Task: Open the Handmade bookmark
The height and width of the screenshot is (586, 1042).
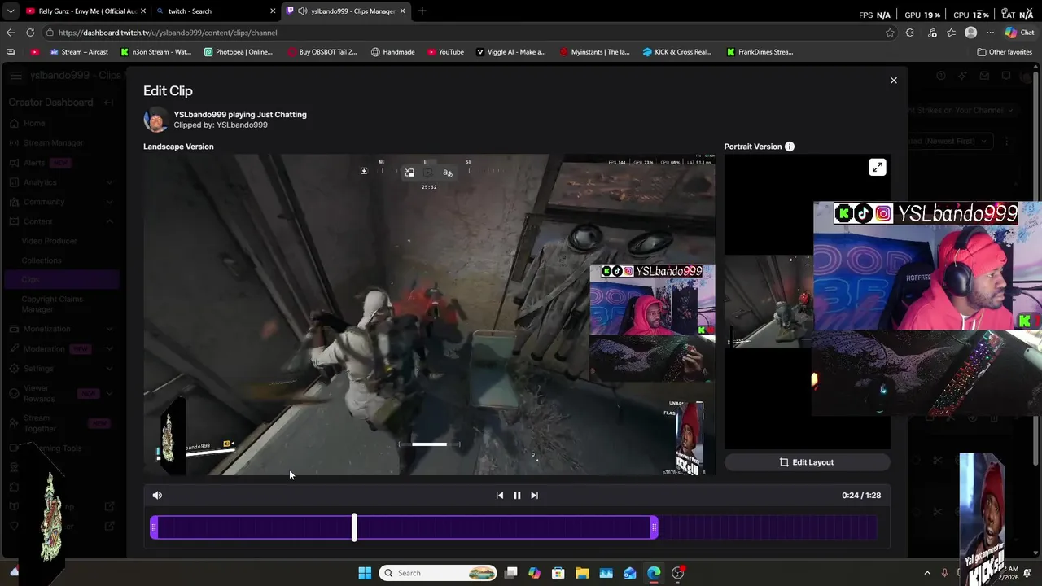Action: coord(392,52)
